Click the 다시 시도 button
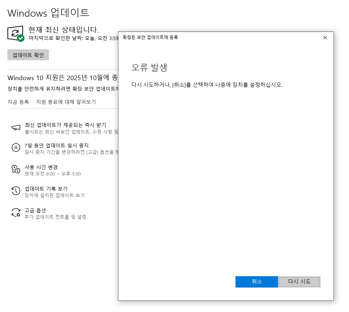This screenshot has height=312, width=349. 299,282
